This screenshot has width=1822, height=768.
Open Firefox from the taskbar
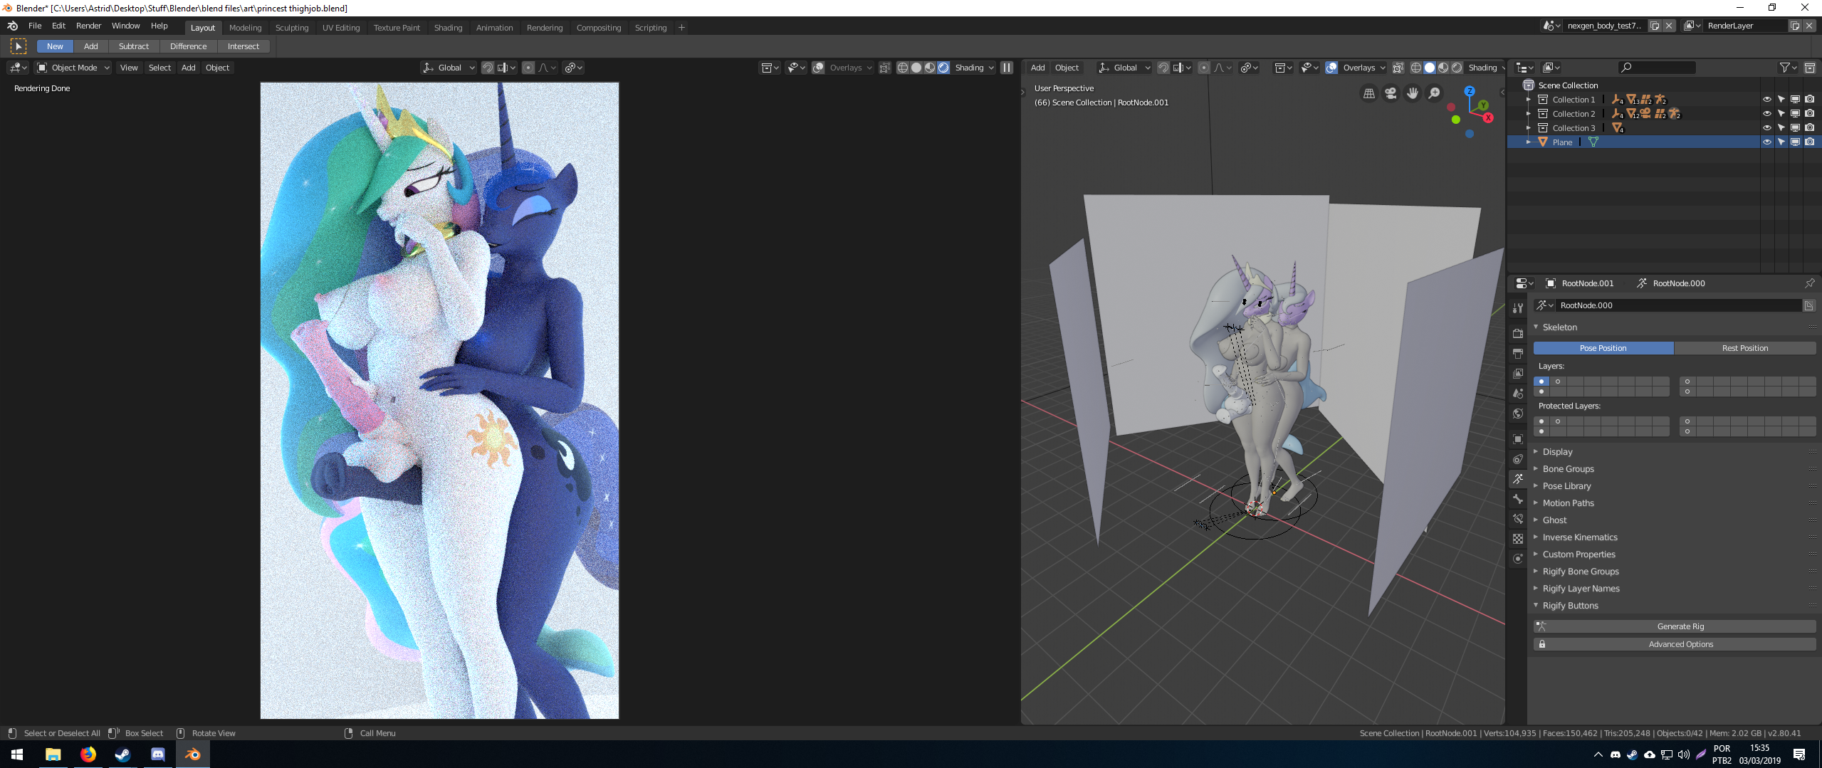[88, 754]
